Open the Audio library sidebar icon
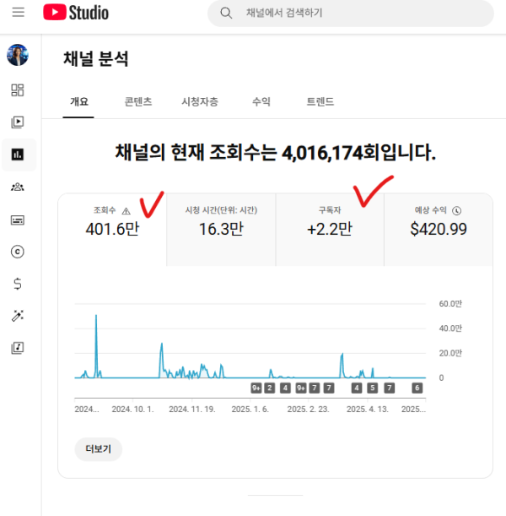Viewport: 506px width, 516px height. [x=18, y=348]
